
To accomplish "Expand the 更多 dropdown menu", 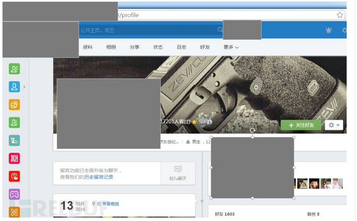I will (x=231, y=47).
